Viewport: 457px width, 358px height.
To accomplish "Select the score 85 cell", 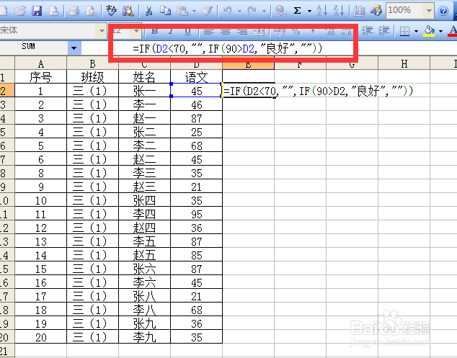I will pos(196,255).
